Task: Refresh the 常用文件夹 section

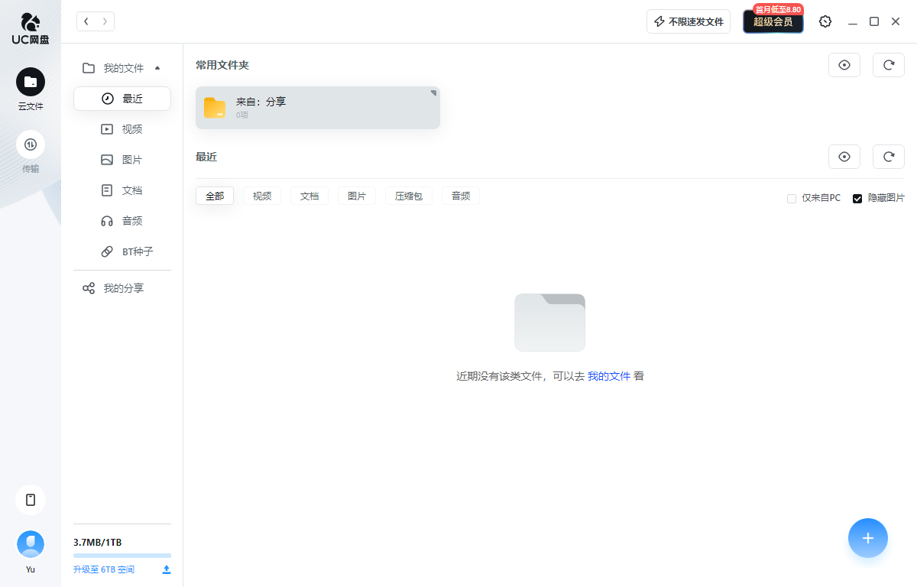Action: pos(888,65)
